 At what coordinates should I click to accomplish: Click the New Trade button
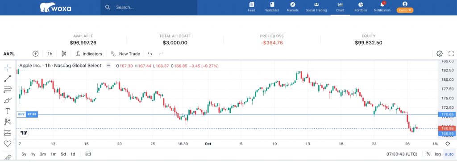click(x=125, y=54)
